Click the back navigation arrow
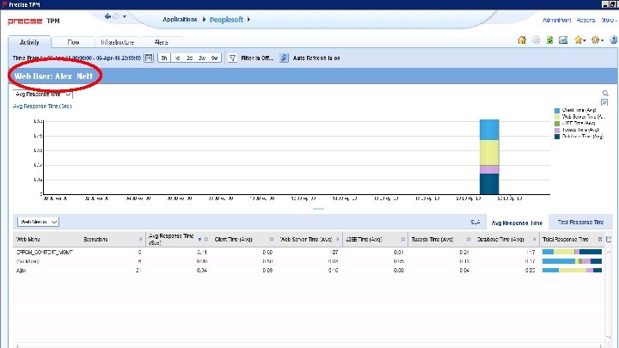The width and height of the screenshot is (619, 348). click(x=107, y=16)
